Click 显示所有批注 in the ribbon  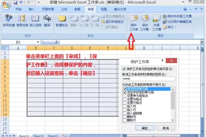[x=112, y=22]
